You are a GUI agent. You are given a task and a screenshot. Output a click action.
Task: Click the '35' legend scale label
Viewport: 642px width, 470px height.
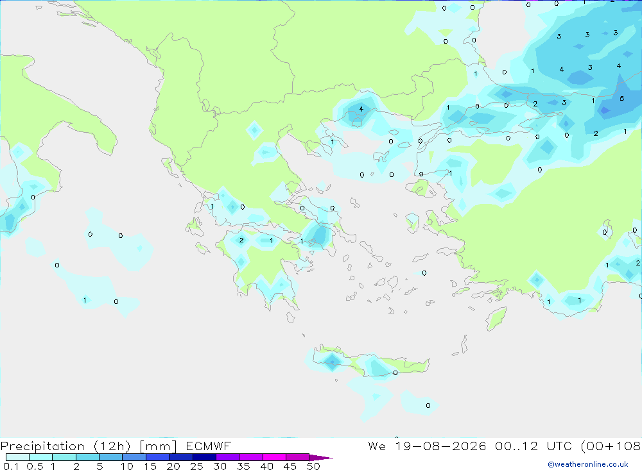point(243,466)
